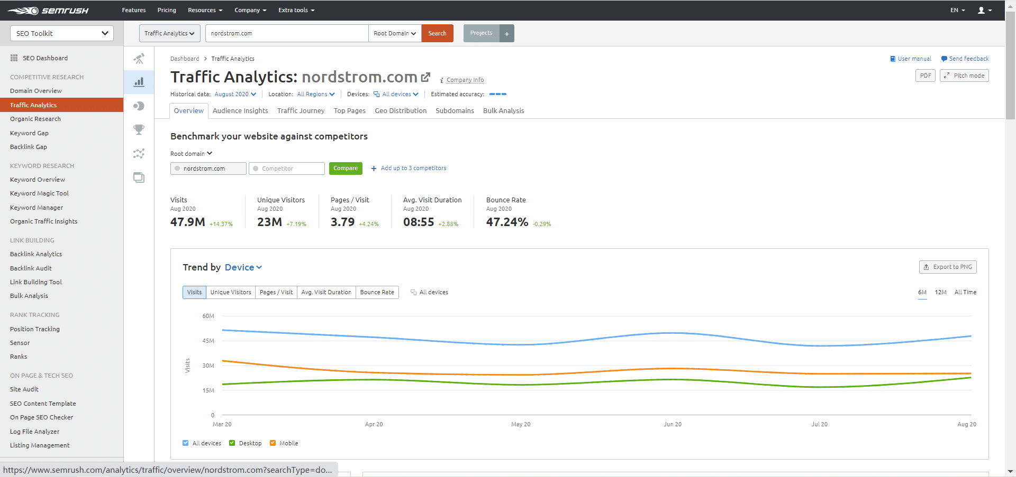The width and height of the screenshot is (1016, 477).
Task: Open the SEO Toolkit dropdown
Action: tap(62, 33)
